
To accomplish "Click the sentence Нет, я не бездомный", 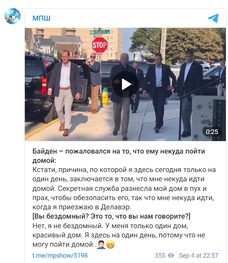I will (x=68, y=226).
